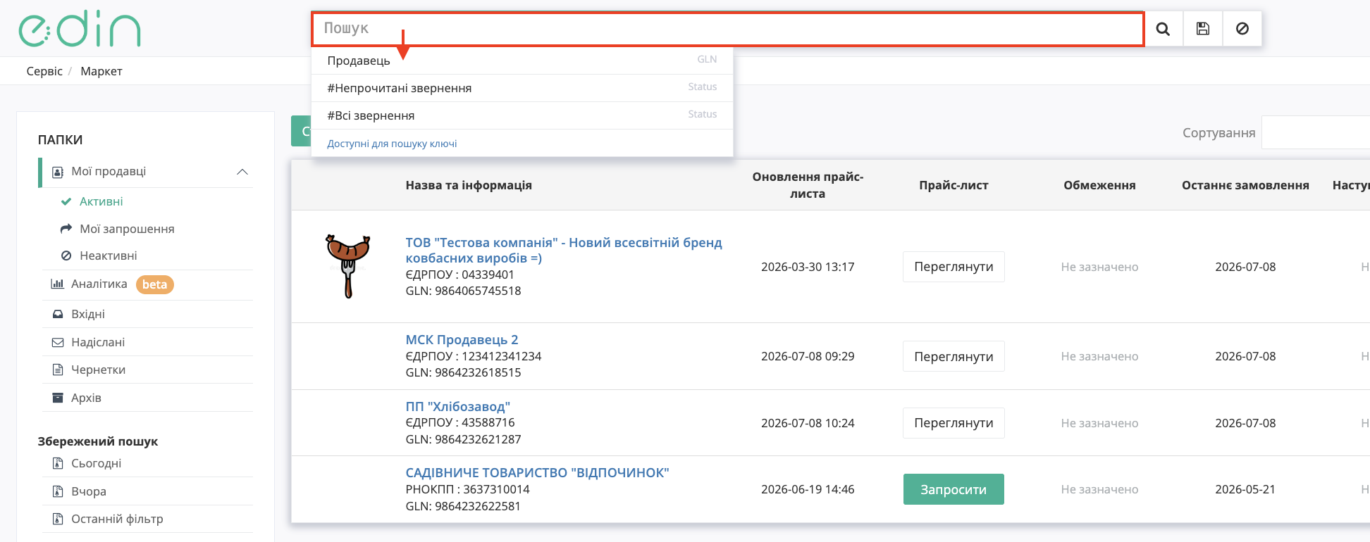
Task: Open Вхідні folder
Action: pyautogui.click(x=87, y=314)
